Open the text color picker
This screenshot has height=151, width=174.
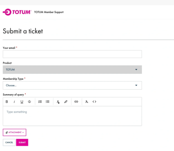(58, 102)
